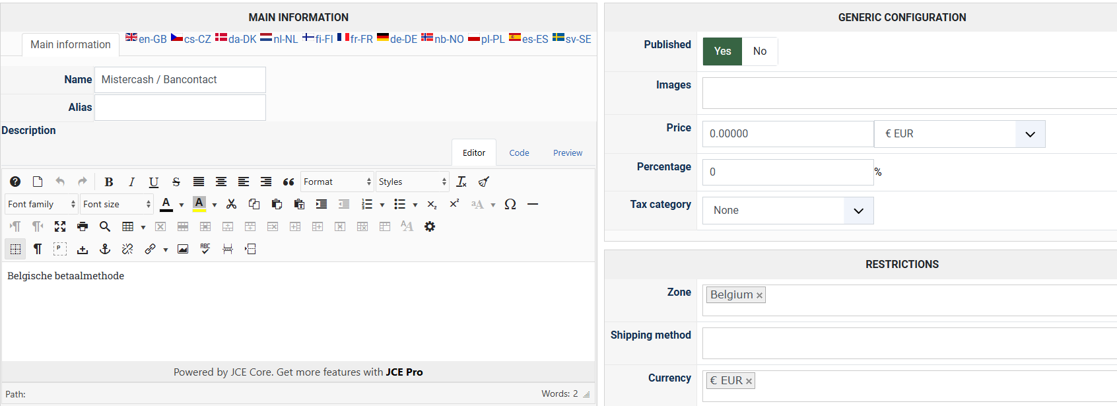The width and height of the screenshot is (1117, 406).
Task: Click the copy icon
Action: click(254, 204)
